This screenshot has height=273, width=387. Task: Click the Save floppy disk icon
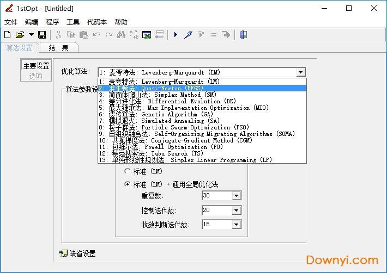pyautogui.click(x=42, y=35)
